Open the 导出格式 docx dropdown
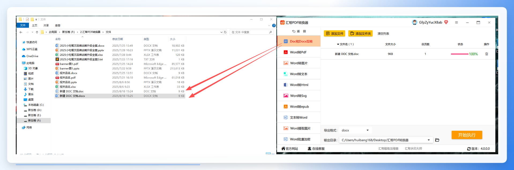Image resolution: width=514 pixels, height=170 pixels. click(355, 130)
